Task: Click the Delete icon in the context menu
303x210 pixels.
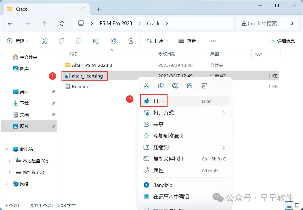Action: pos(204,86)
